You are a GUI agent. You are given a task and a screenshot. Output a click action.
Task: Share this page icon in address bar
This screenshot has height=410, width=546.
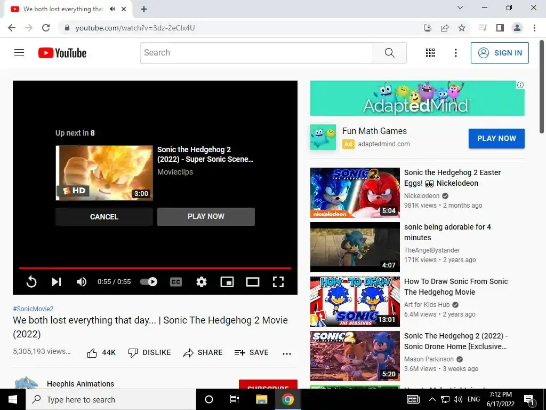[445, 28]
